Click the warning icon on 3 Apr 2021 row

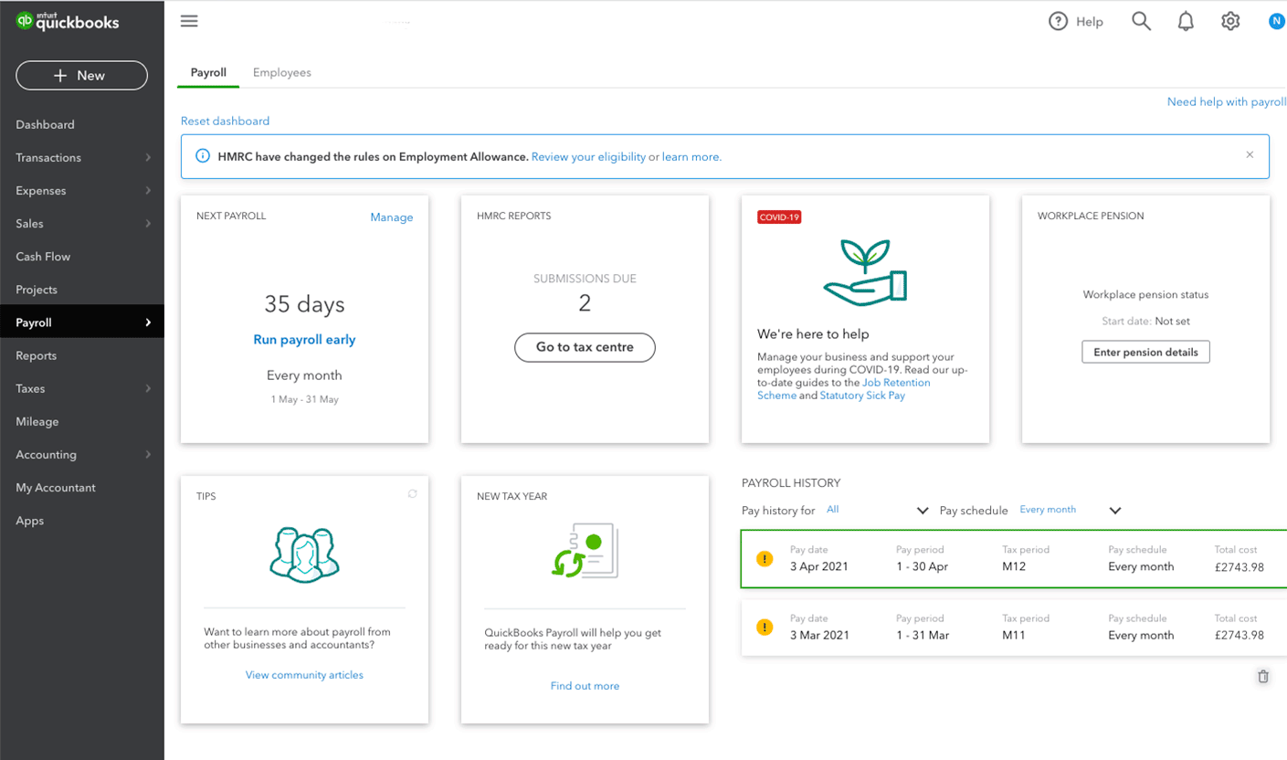(x=765, y=559)
